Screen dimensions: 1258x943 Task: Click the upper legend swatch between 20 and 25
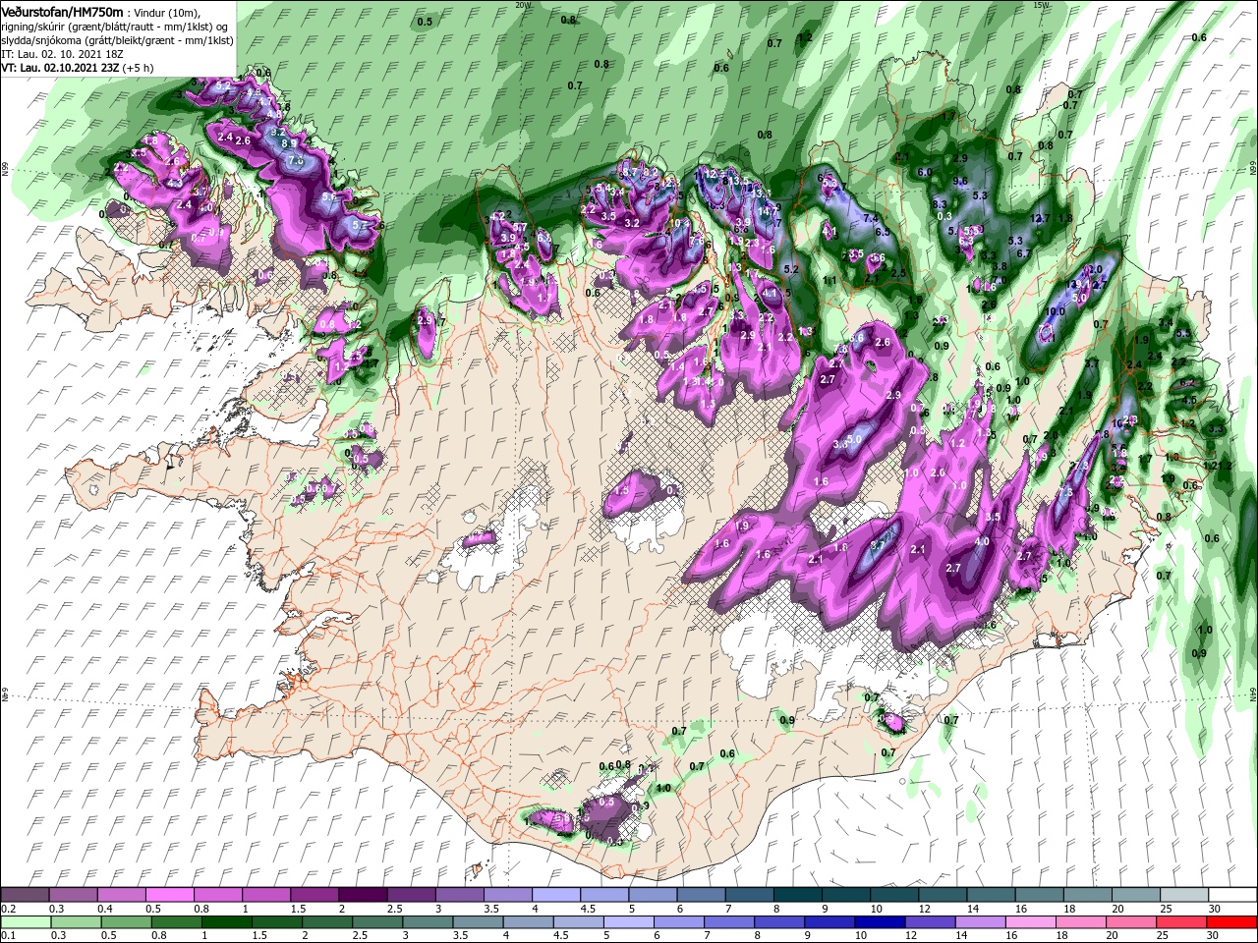(x=1136, y=894)
